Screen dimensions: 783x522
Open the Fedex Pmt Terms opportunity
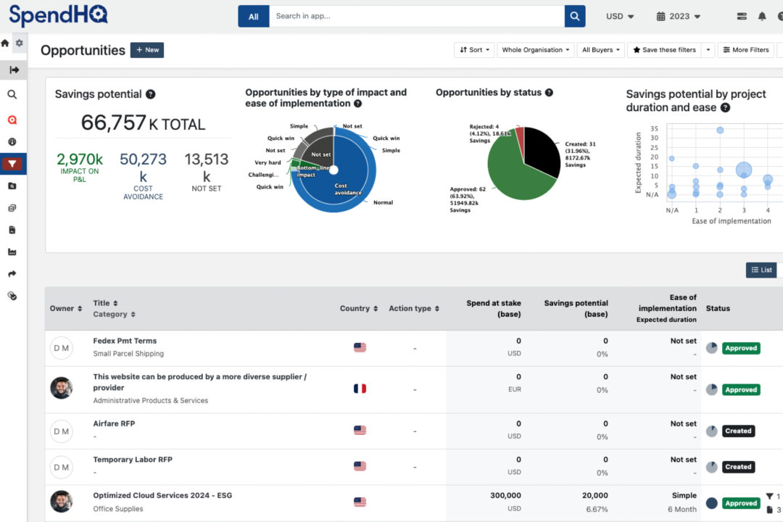coord(124,341)
